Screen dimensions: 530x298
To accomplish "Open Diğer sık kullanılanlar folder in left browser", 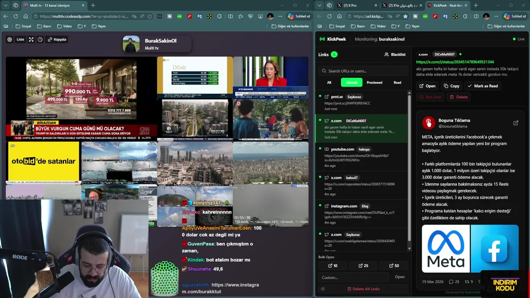I will (290, 26).
